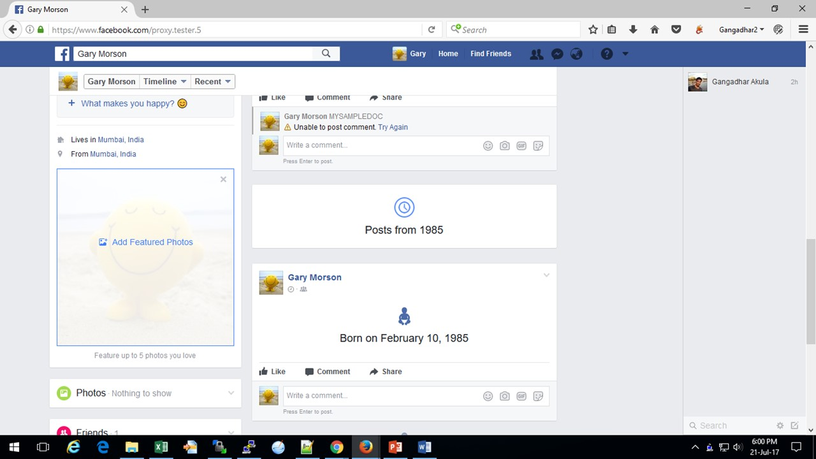Screen dimensions: 816x459
Task: Click Firefox URL address bar
Action: click(x=235, y=29)
